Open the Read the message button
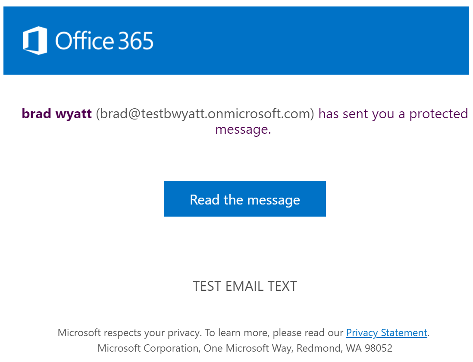 pos(244,198)
